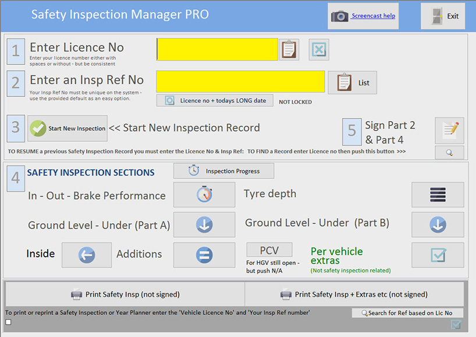Click the Enter Licence No yellow field

[217, 49]
